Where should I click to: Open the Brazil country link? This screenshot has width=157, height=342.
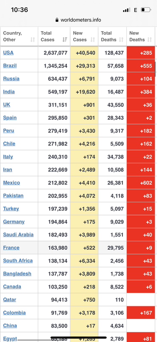click(10, 66)
